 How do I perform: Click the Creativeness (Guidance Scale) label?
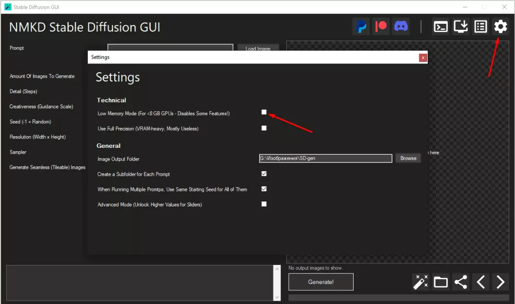[x=41, y=106]
